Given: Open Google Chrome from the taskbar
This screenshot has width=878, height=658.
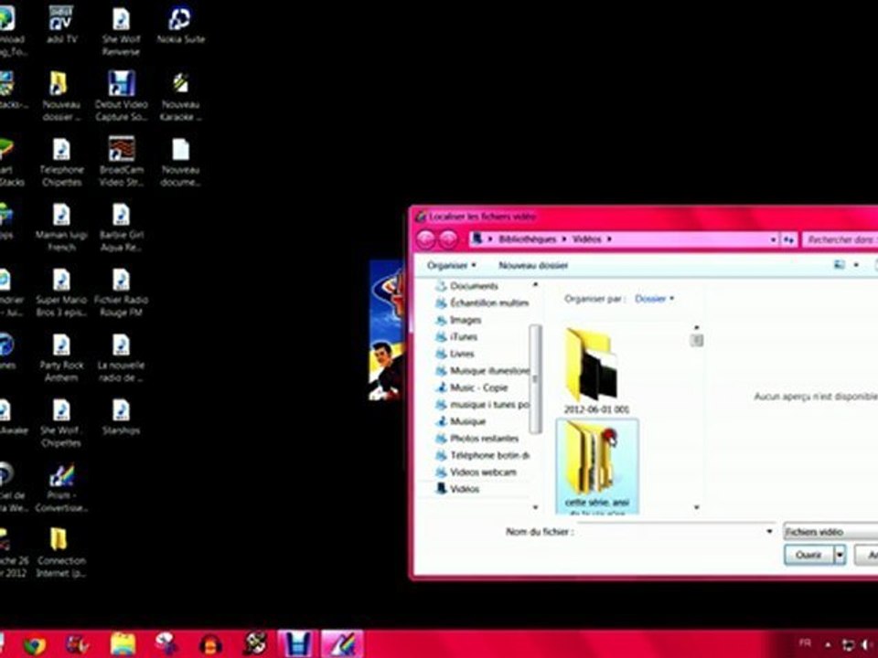Looking at the screenshot, I should tap(35, 644).
